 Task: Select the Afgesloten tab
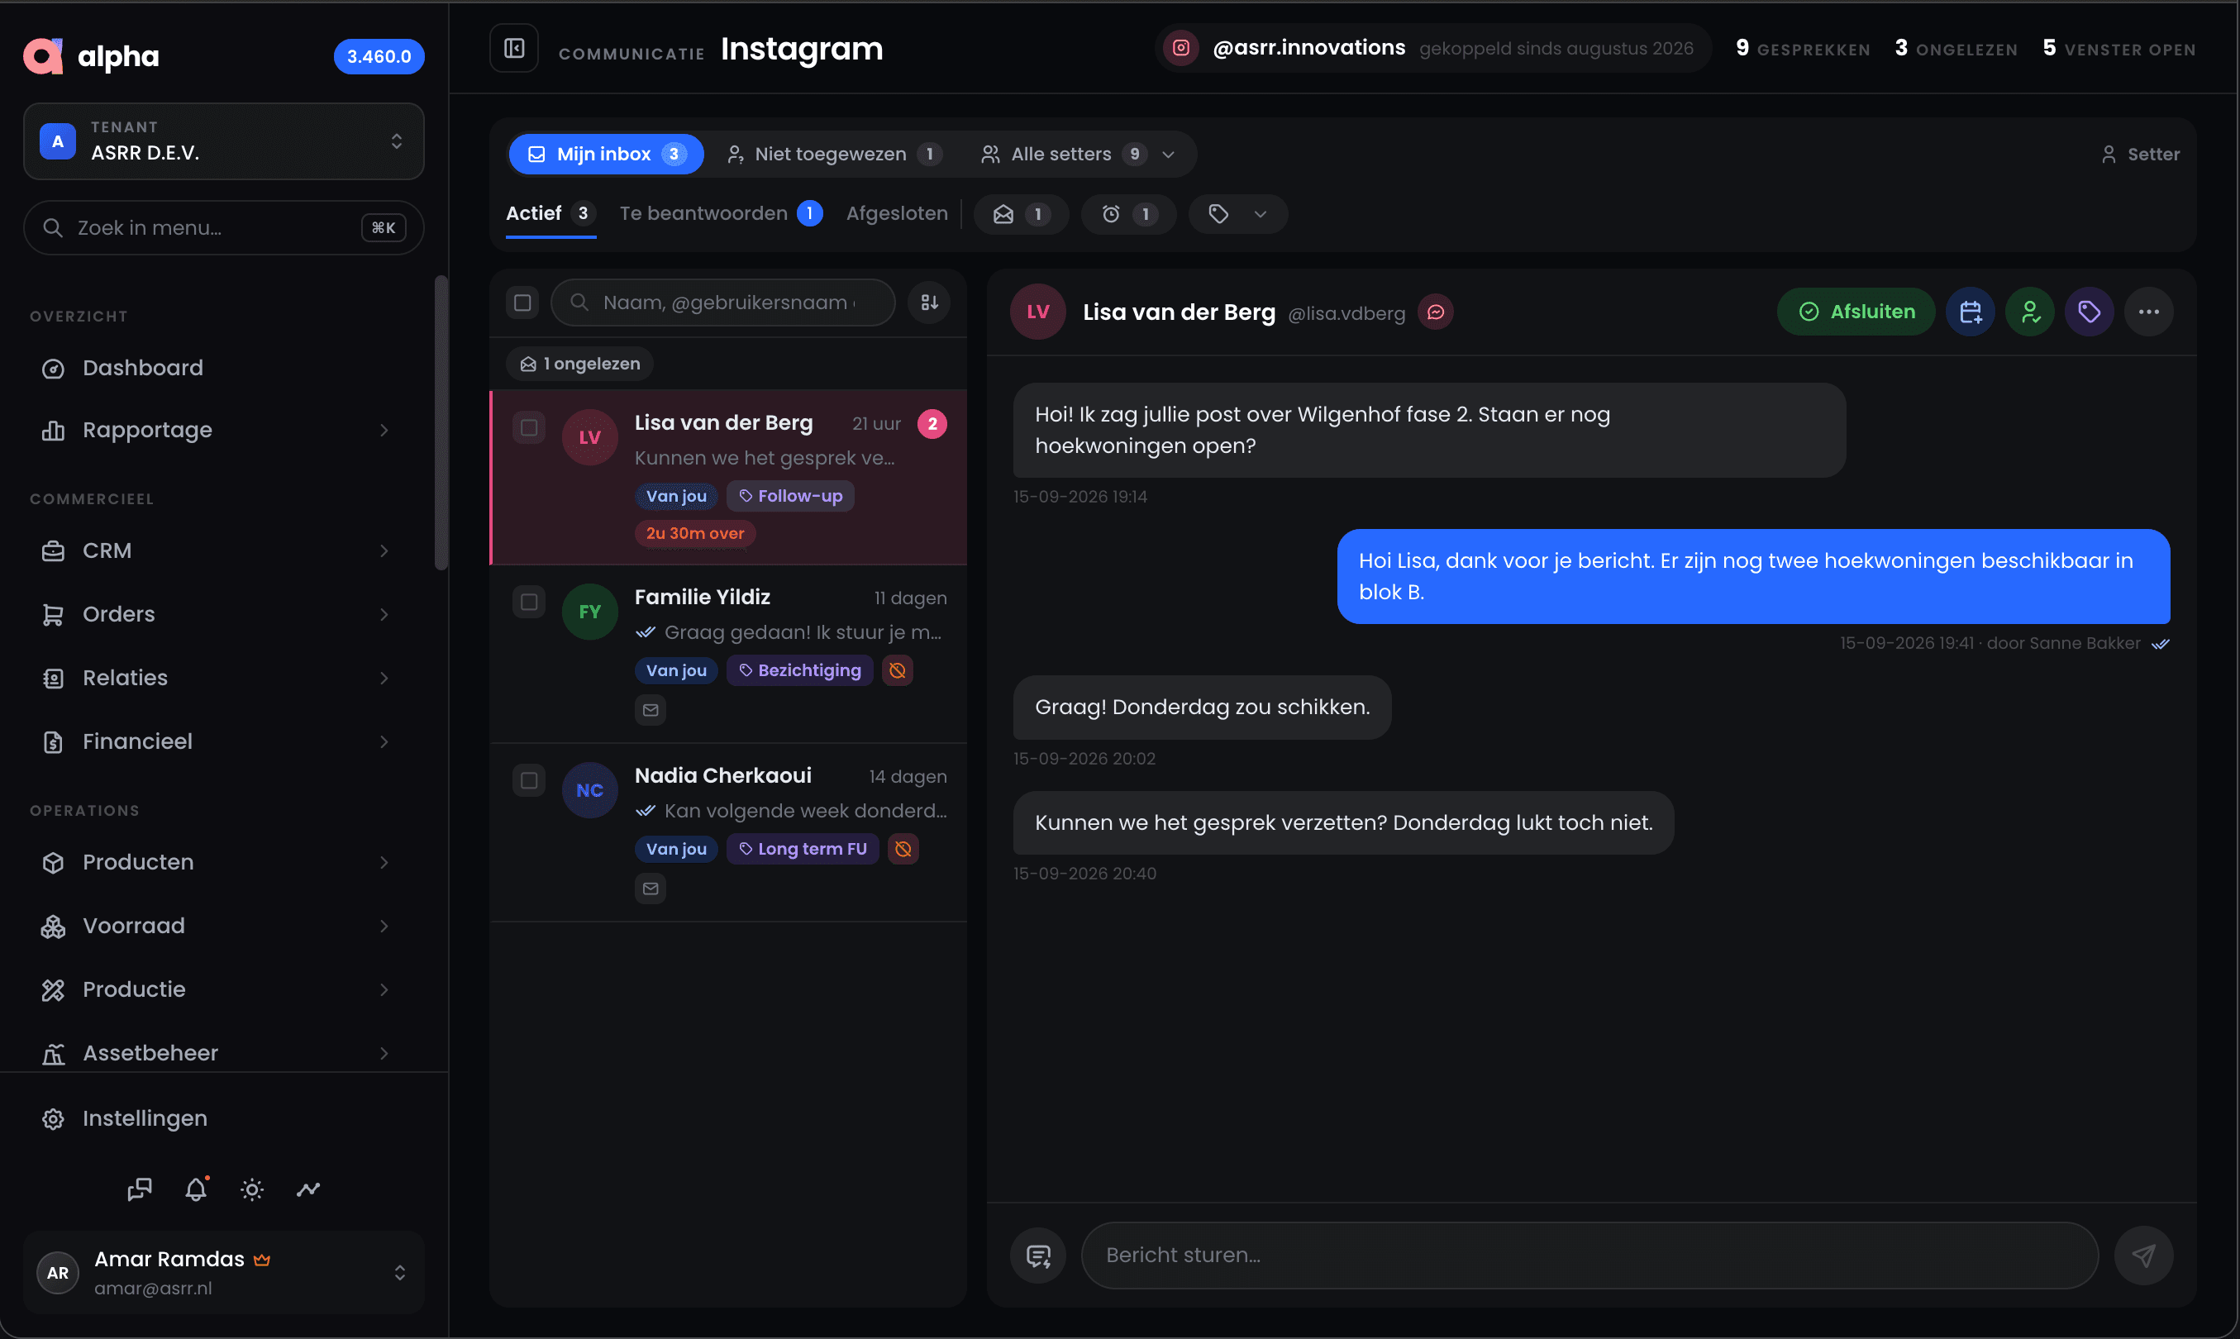[897, 214]
